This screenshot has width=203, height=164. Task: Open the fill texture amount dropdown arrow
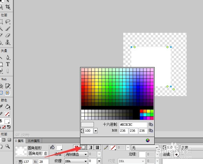pos(99,161)
